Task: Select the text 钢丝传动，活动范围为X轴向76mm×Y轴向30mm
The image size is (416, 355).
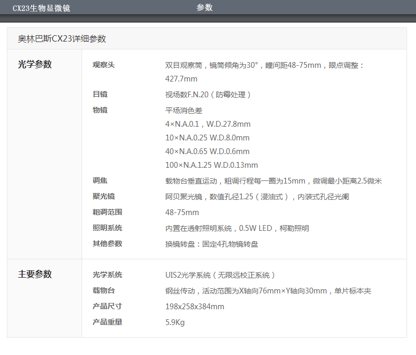Action: coord(246,291)
